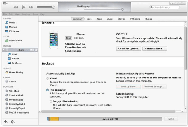Enable the Encrypt iPhone backup checkbox
This screenshot has height=127, width=188.
(x=51, y=101)
